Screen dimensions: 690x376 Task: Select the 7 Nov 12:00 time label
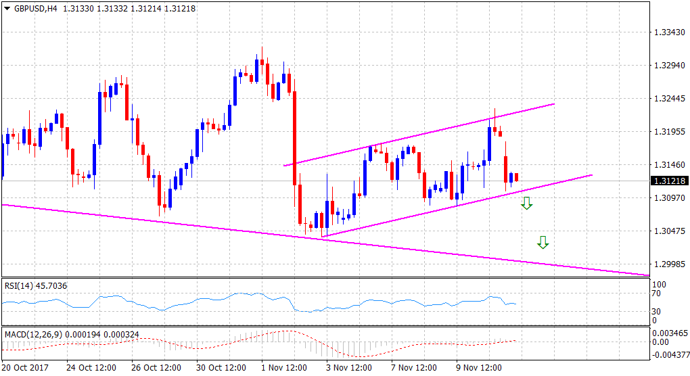[x=415, y=368]
